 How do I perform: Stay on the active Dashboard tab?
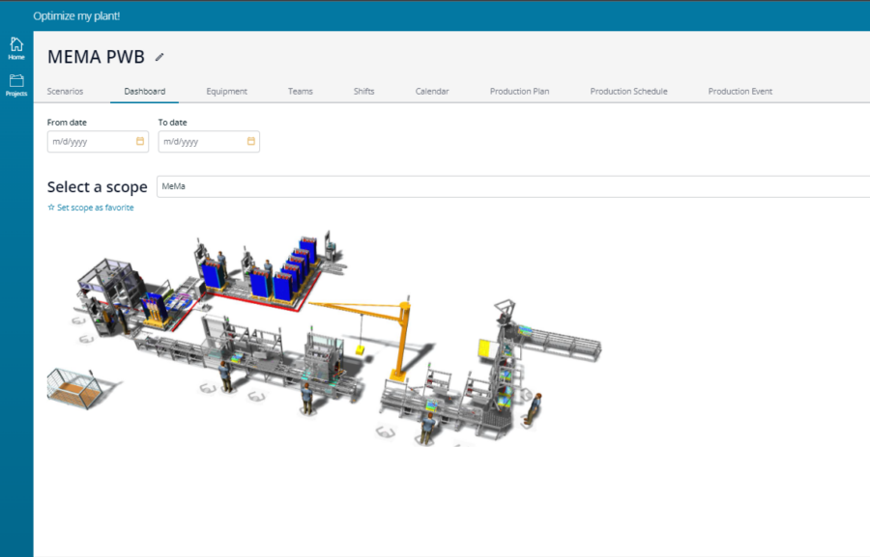pos(143,91)
